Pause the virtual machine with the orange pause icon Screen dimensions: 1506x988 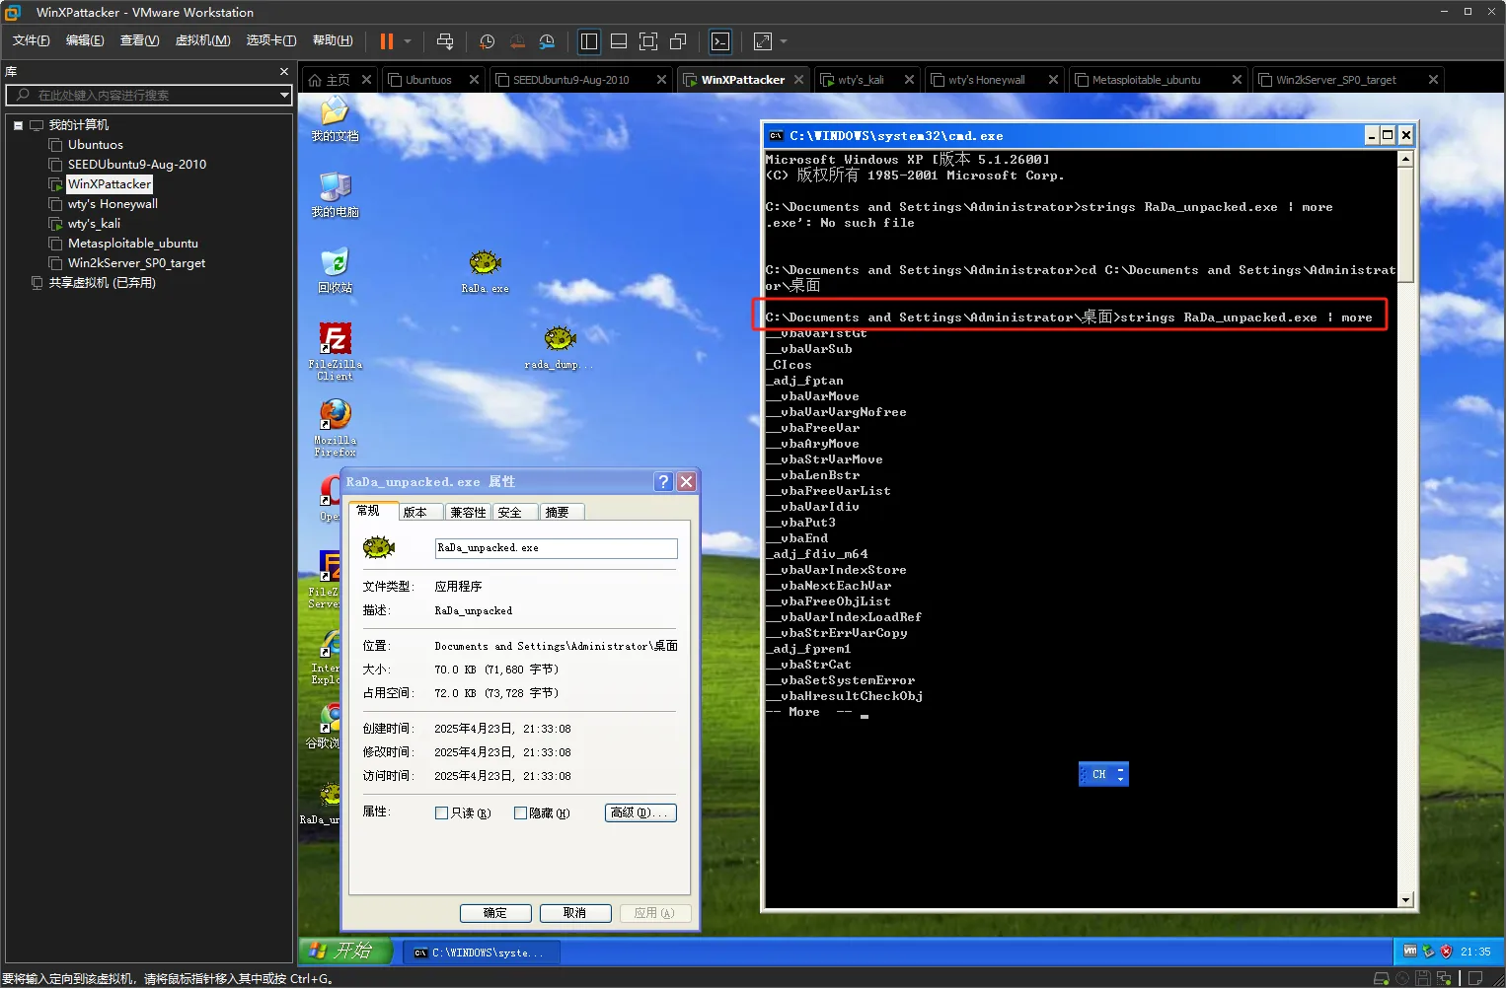point(387,41)
